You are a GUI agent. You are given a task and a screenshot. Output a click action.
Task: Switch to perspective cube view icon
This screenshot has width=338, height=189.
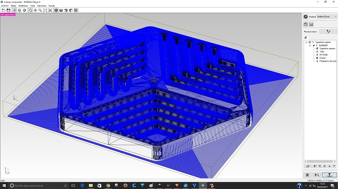[x=56, y=10]
